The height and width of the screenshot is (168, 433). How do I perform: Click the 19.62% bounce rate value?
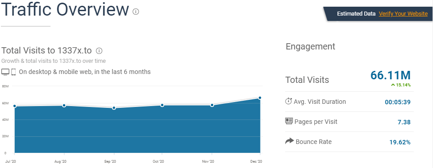(x=400, y=143)
